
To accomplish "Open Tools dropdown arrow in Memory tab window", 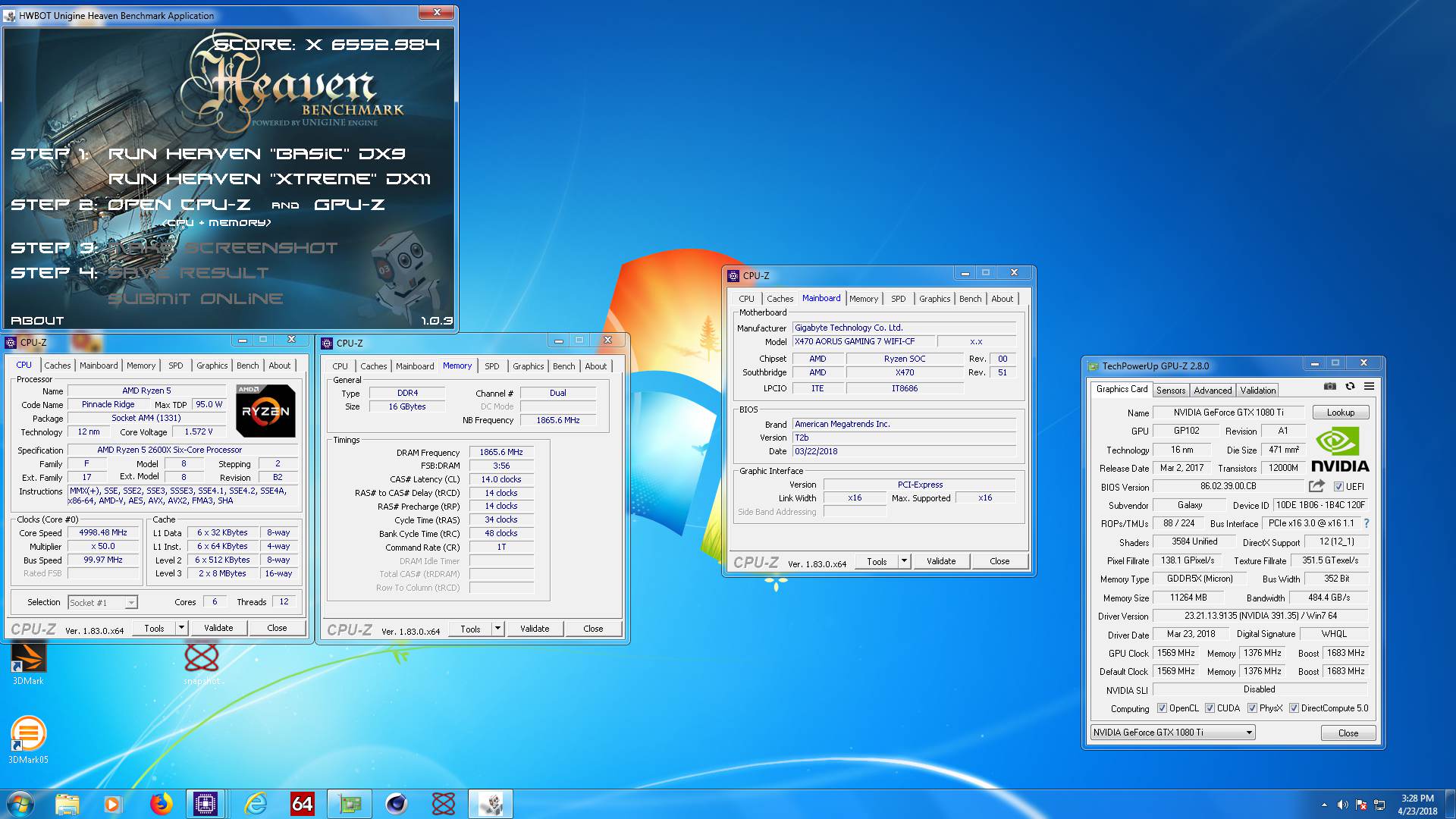I will click(x=497, y=629).
